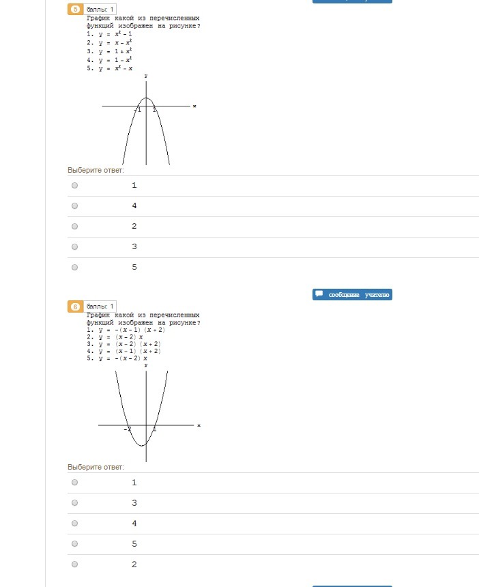This screenshot has width=479, height=587.
Task: Choose answer 2 for question 5
Action: 75,226
